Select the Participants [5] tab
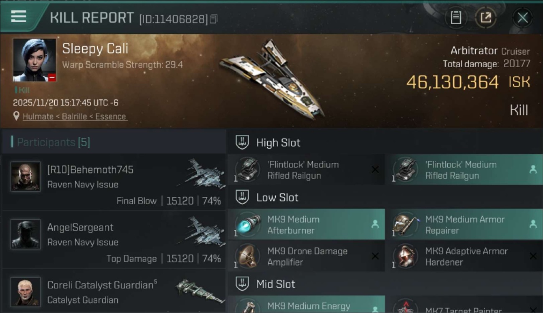This screenshot has height=313, width=543. pos(53,142)
